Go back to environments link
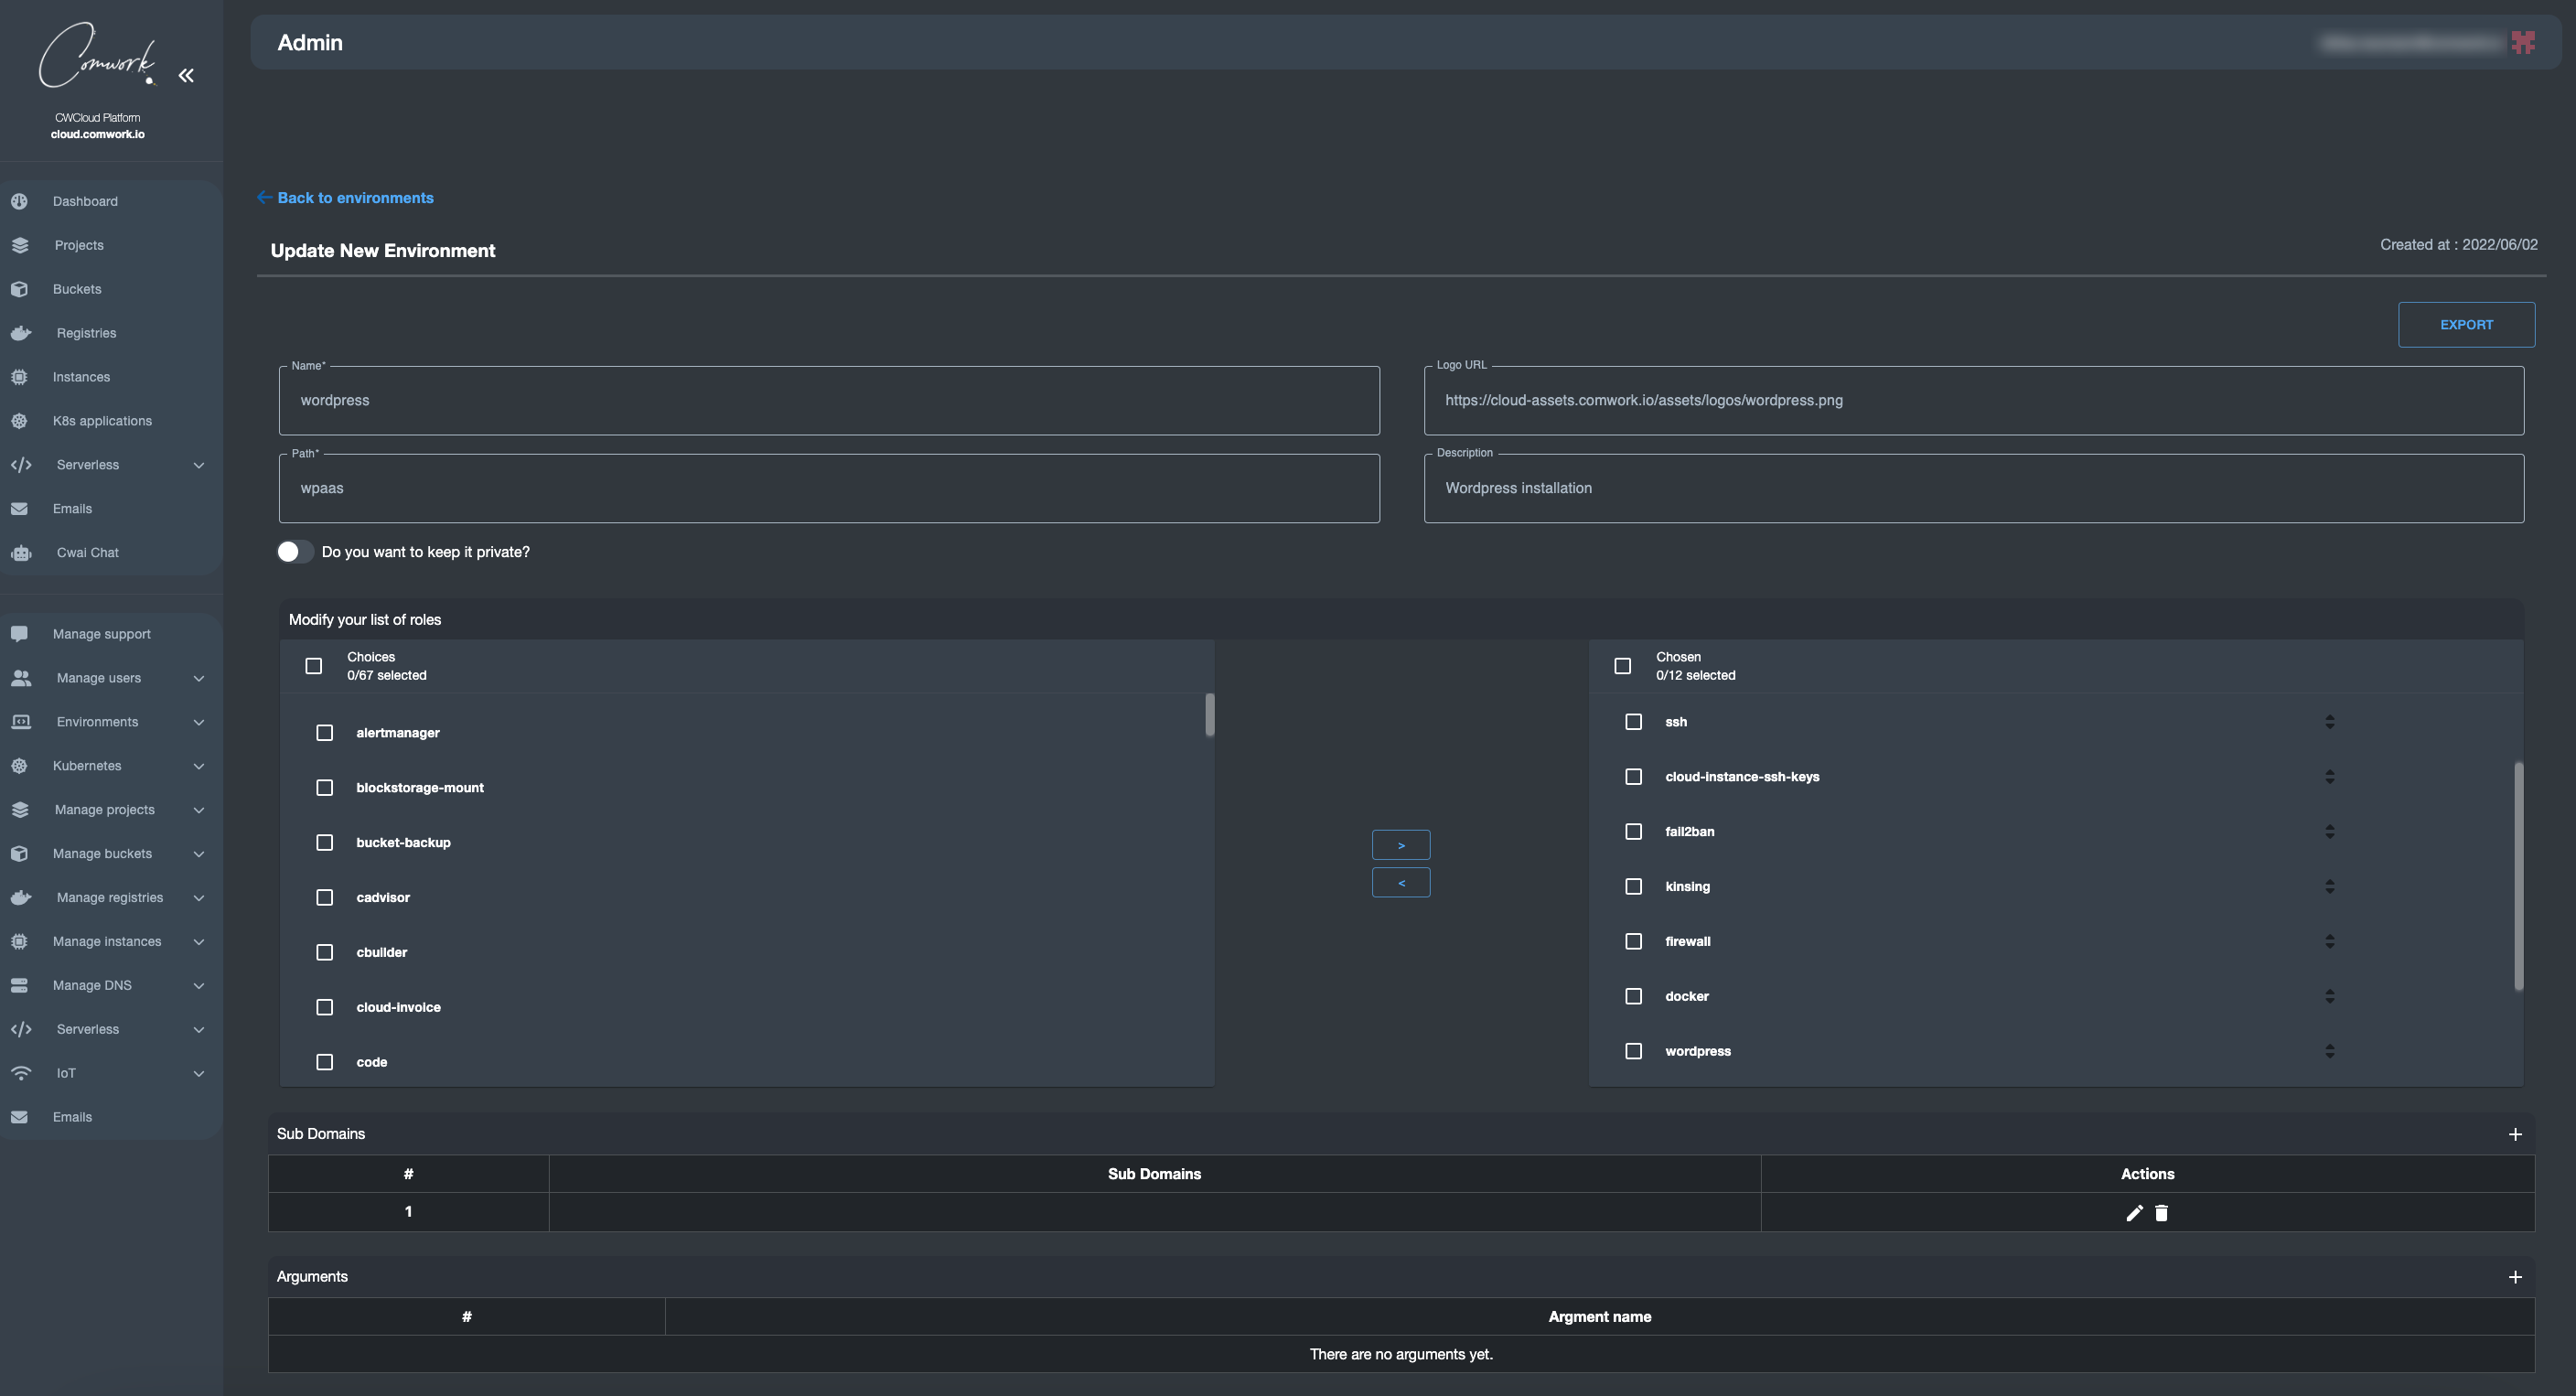 point(345,198)
